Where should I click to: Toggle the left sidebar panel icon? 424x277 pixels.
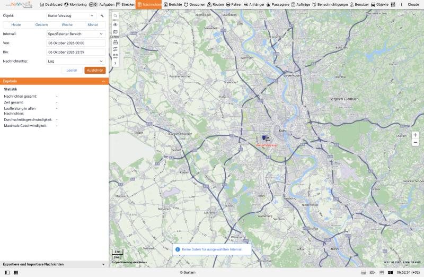(7, 272)
